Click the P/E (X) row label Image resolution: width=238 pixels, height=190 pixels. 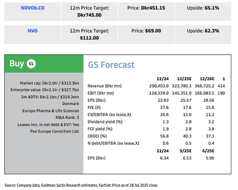pyautogui.click(x=94, y=108)
